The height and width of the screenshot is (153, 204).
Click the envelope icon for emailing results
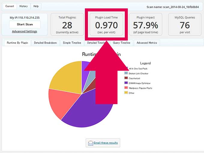point(90,143)
